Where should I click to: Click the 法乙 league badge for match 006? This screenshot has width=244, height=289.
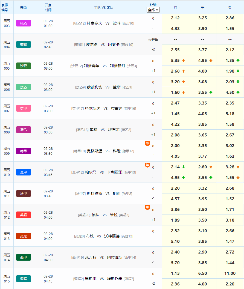click(24, 87)
